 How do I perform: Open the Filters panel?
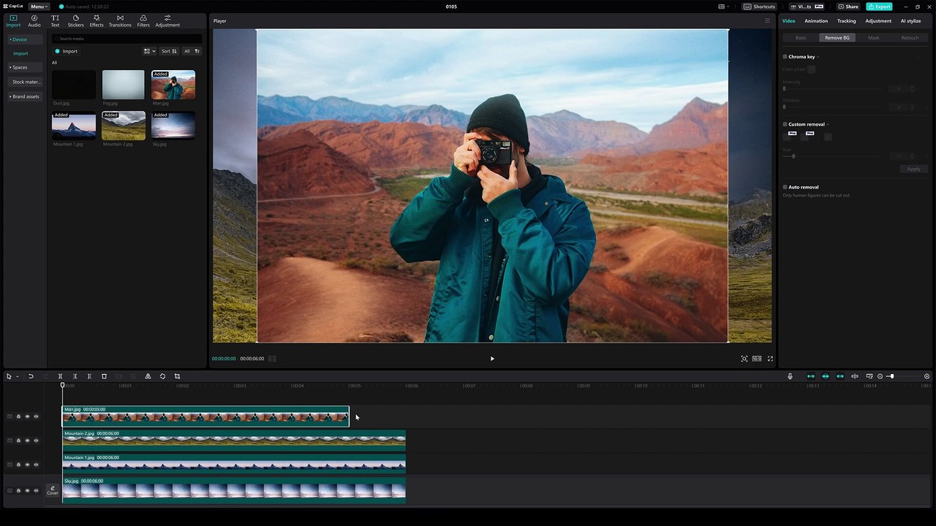(143, 20)
